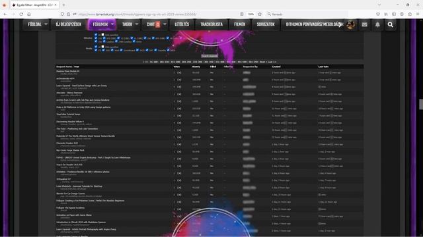Image resolution: width=423 pixels, height=237 pixels.
Task: Open the ÚJ BEJEGYZÉSEK menu item
Action: [x=69, y=24]
